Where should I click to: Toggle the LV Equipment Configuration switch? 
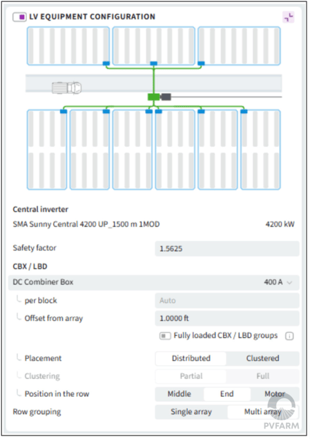[19, 17]
